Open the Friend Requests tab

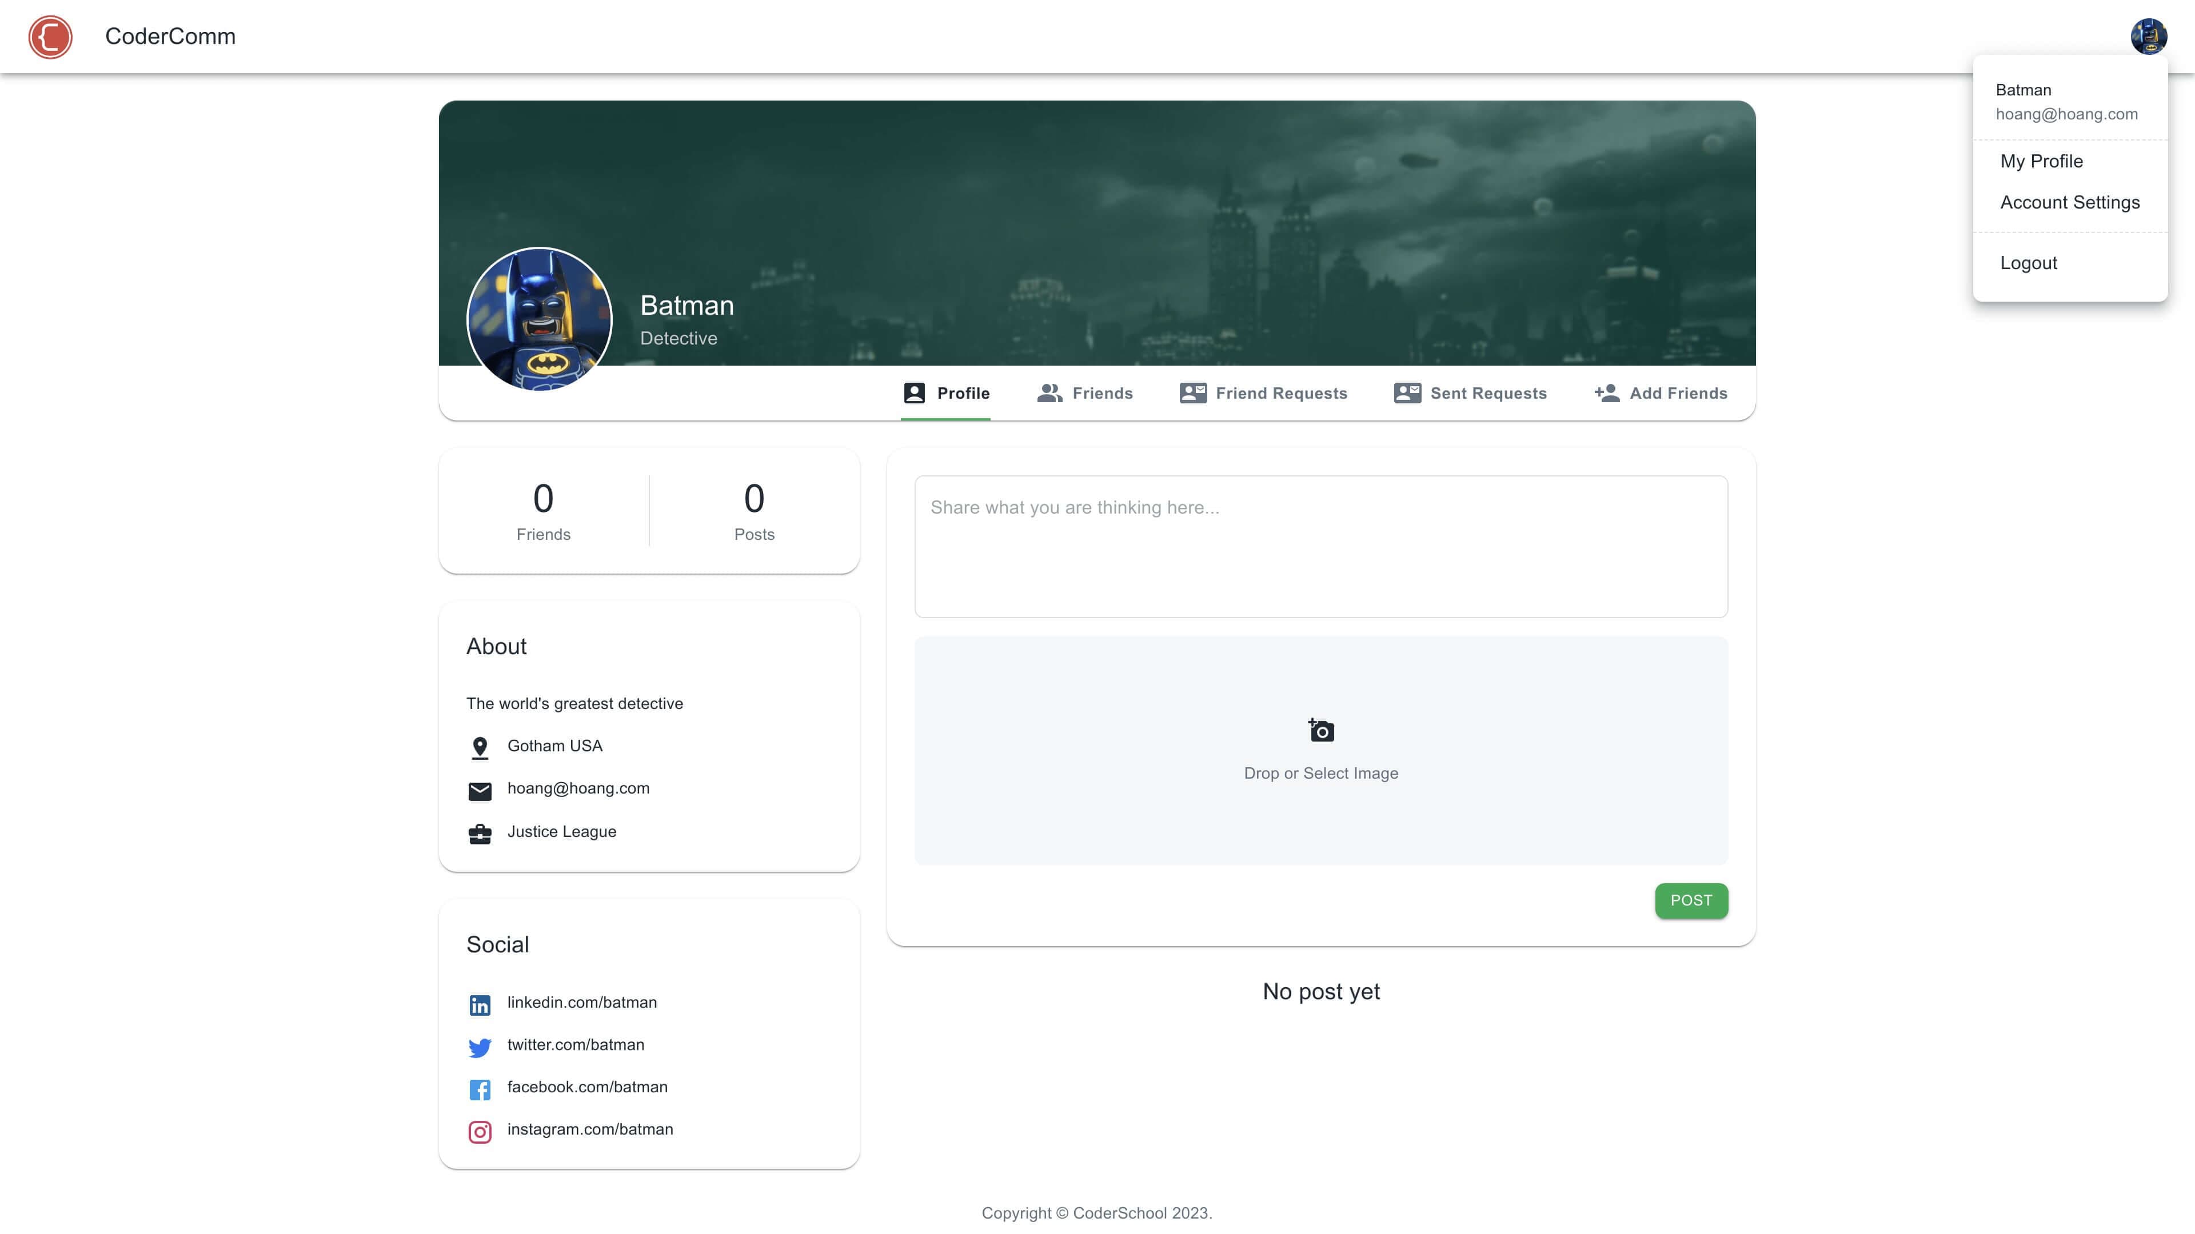coord(1264,392)
